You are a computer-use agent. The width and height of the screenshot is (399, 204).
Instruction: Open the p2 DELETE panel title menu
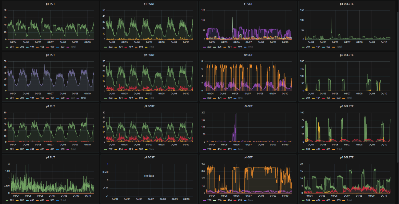coord(347,55)
